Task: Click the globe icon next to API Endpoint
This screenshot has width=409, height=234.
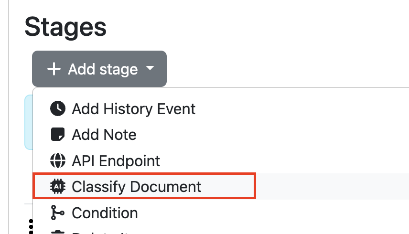Action: [58, 160]
